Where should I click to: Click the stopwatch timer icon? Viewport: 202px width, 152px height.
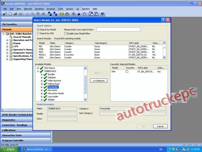(x=84, y=14)
